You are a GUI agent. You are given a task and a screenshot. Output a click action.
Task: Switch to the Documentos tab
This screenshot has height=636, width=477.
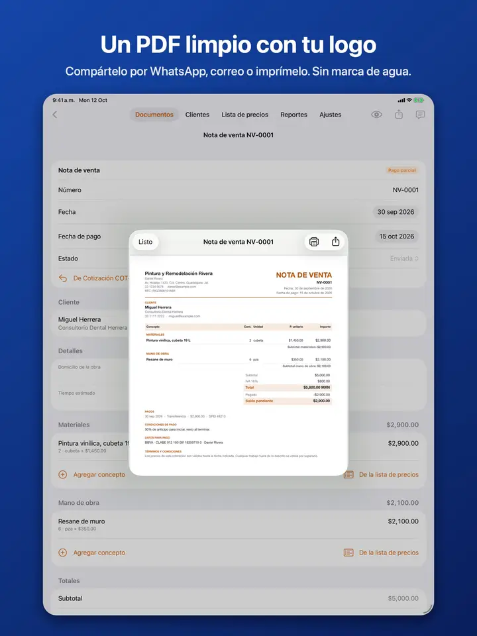(x=154, y=115)
